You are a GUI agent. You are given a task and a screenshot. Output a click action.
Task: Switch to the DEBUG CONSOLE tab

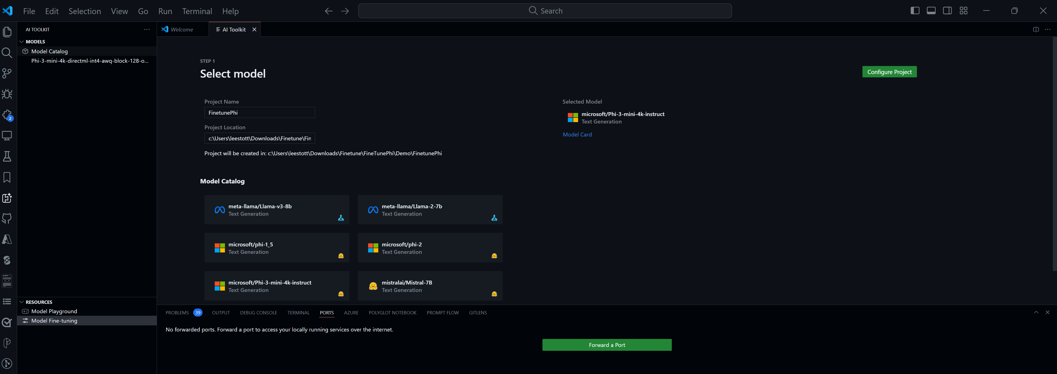[x=258, y=312]
